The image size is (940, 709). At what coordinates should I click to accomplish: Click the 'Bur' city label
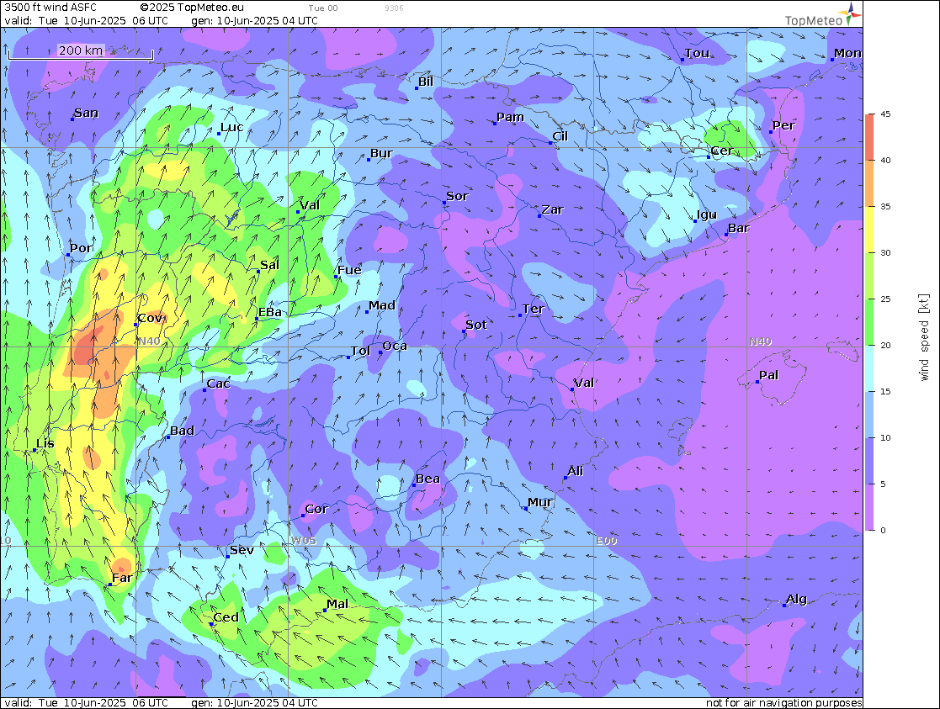(381, 153)
